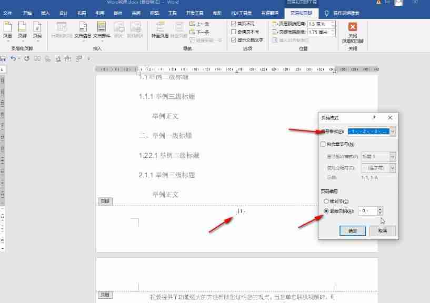Click the 确定 button in the dialog

point(352,230)
